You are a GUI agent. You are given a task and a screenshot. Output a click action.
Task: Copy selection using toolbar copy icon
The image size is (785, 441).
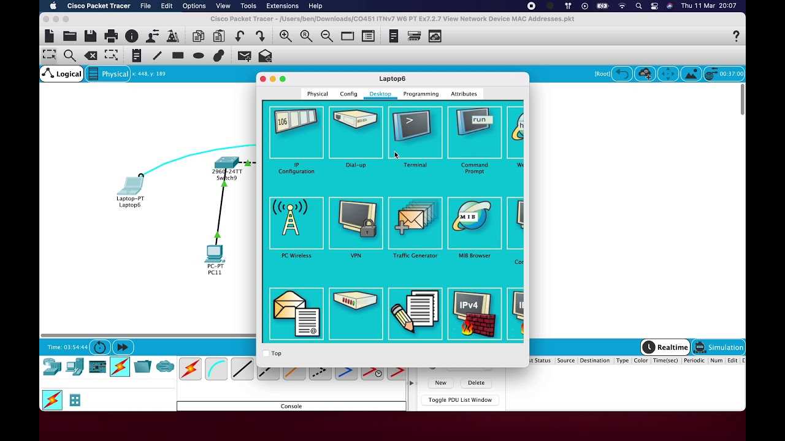(x=198, y=36)
